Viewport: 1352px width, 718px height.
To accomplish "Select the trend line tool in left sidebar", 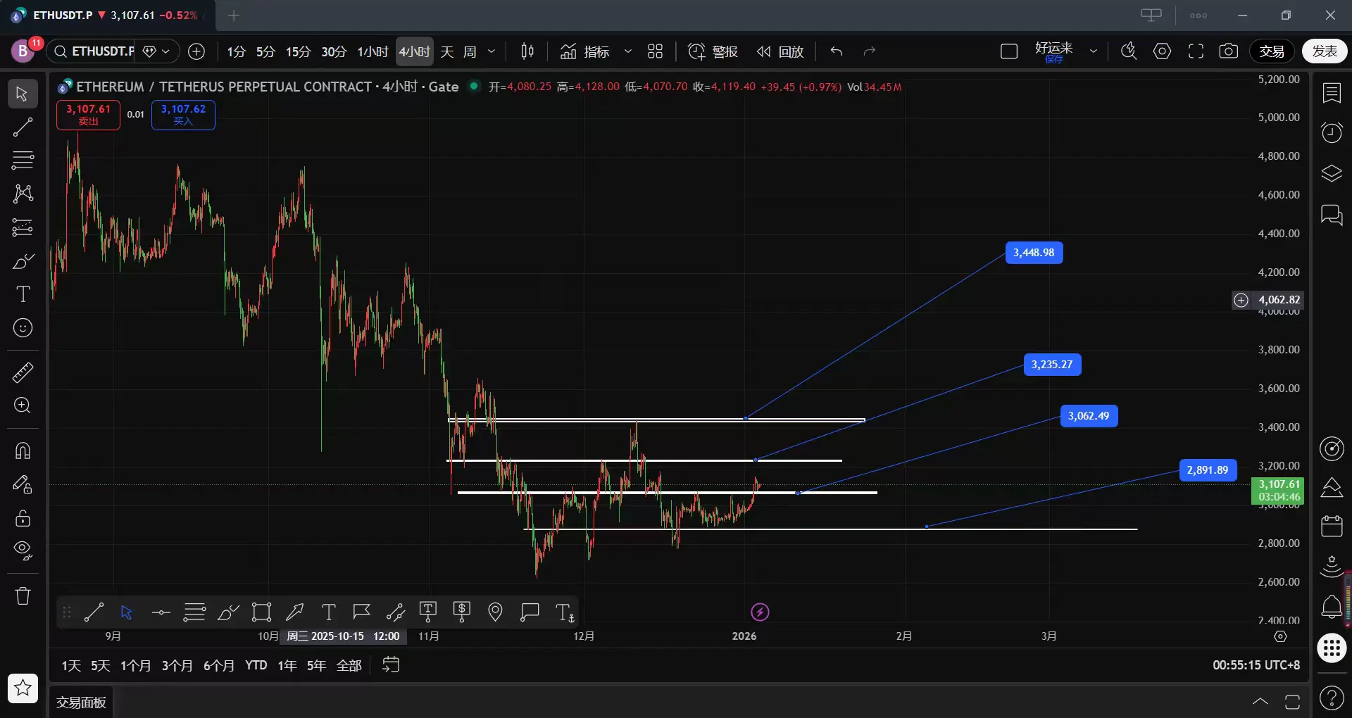I will tap(23, 127).
